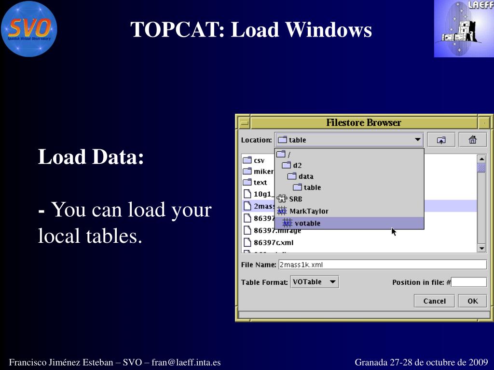Click the folder icon next to csv
The height and width of the screenshot is (370, 494).
(x=247, y=160)
